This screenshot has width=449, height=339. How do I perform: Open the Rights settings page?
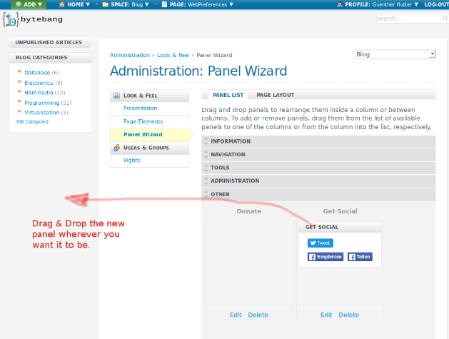132,161
